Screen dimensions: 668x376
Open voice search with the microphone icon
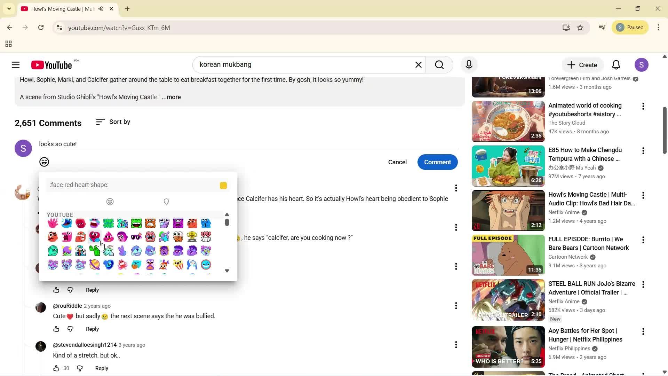(469, 65)
